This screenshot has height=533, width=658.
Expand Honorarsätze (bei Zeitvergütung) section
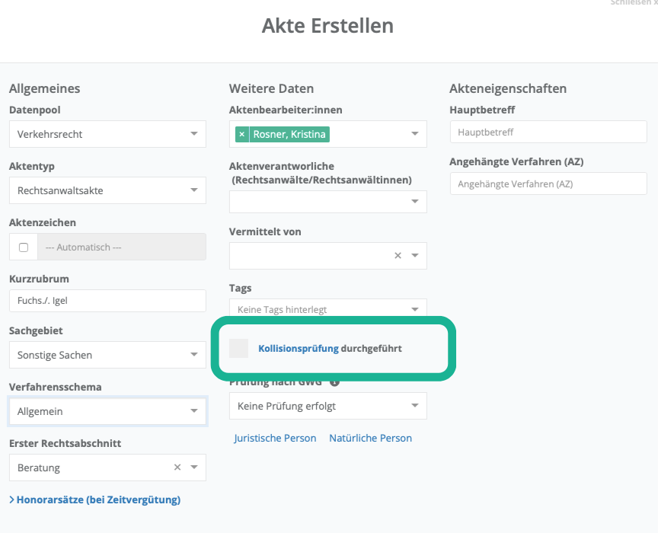click(x=95, y=500)
